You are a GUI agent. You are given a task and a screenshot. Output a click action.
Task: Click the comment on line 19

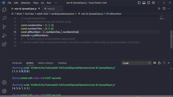click(80, 42)
